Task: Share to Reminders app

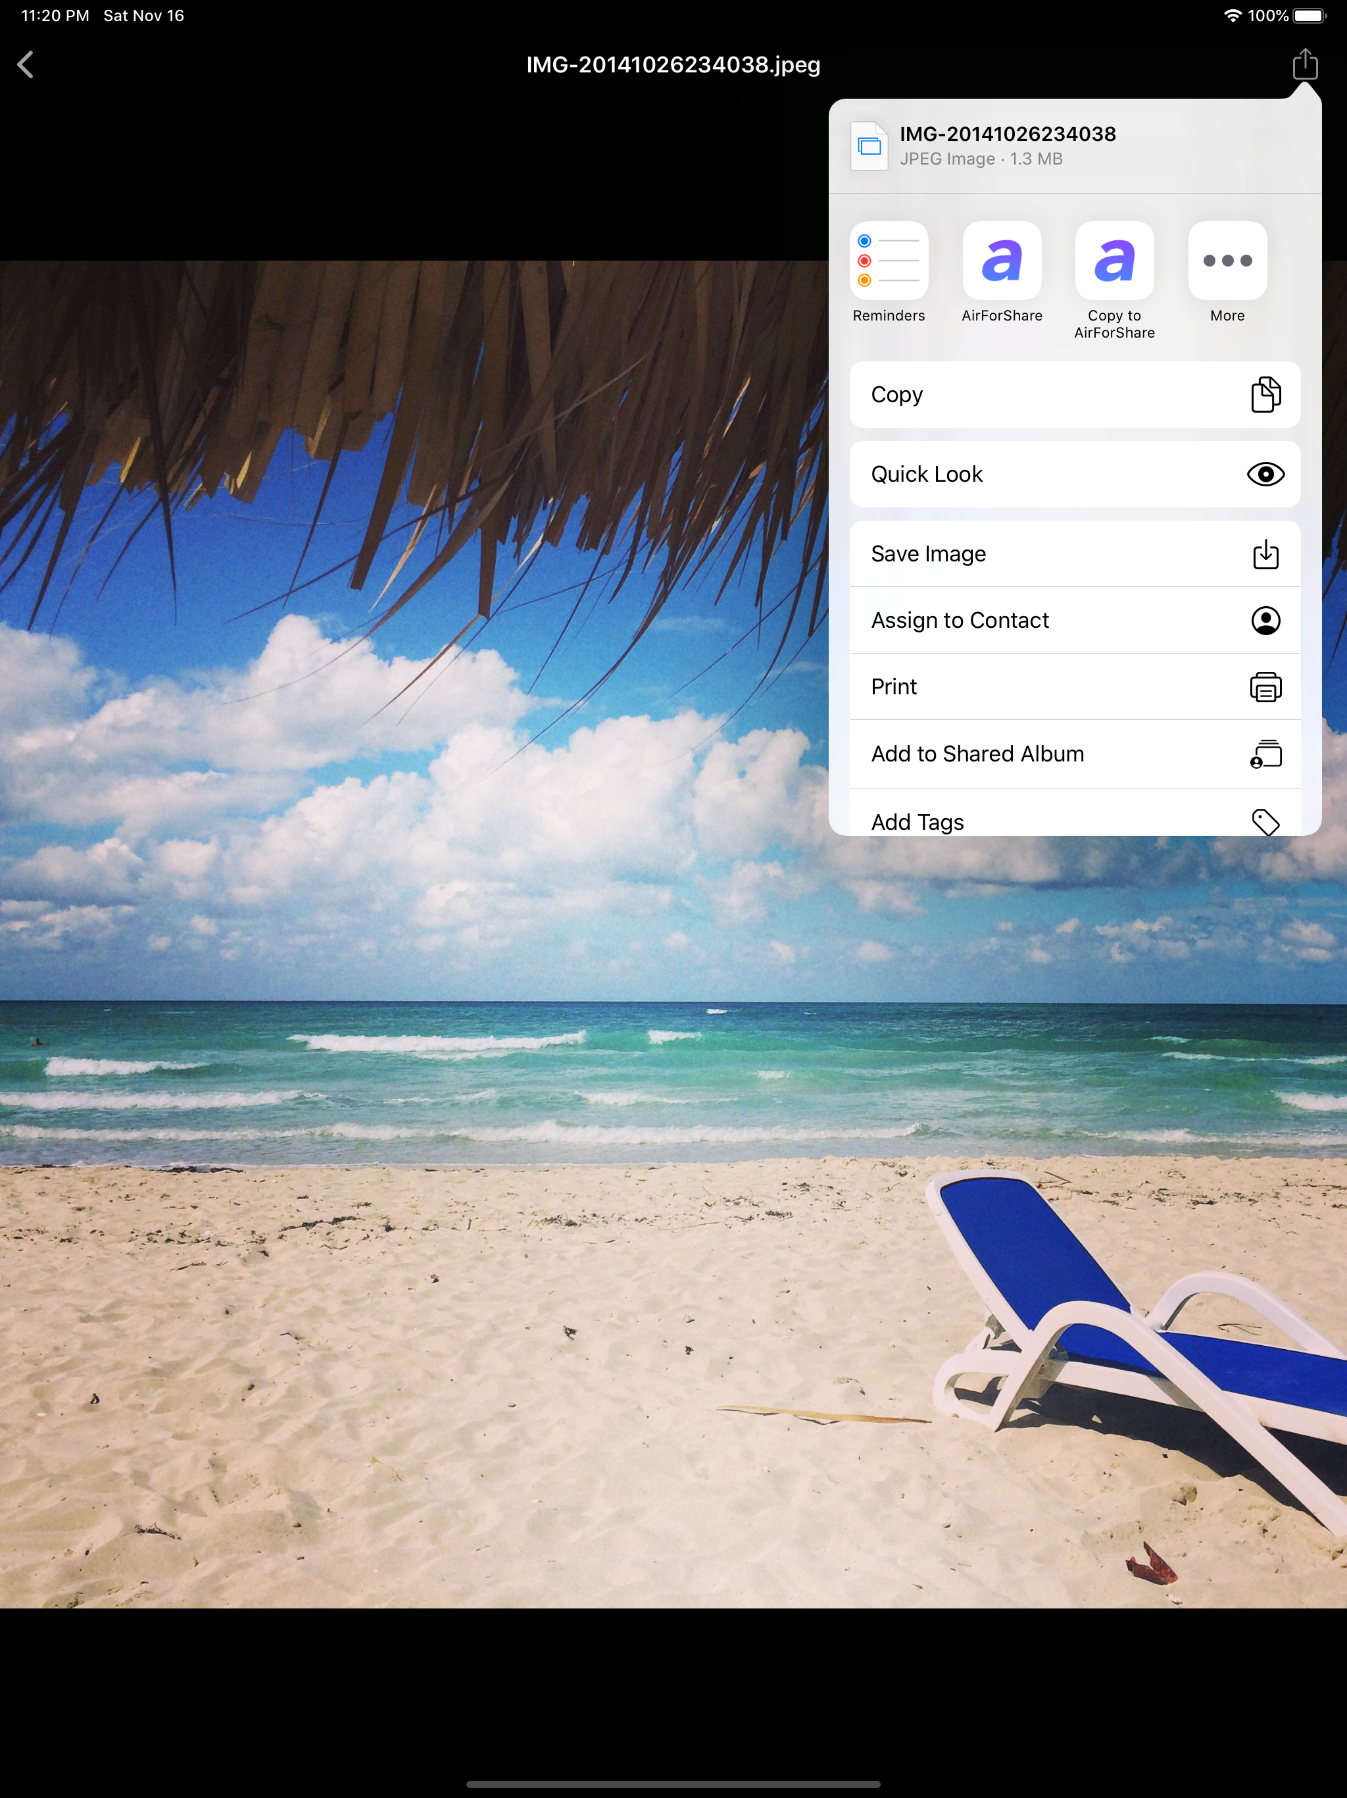Action: pos(889,261)
